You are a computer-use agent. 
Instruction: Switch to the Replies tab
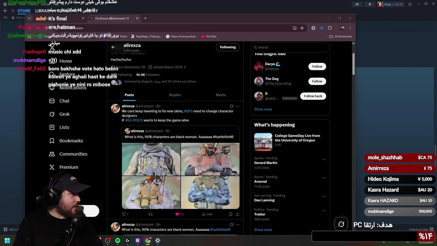pos(175,95)
